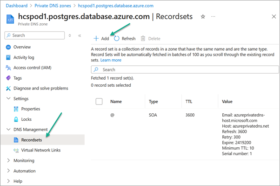The image size is (280, 186).
Task: Click the Value column header
Action: [227, 102]
